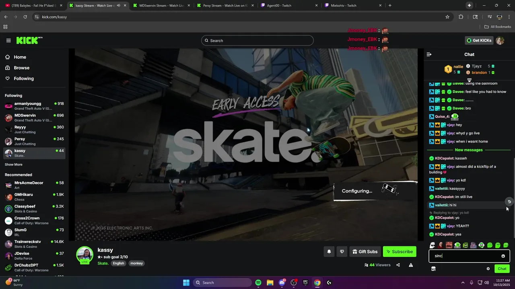
Task: Open armaniyoungg's channel from Following list
Action: pos(34,106)
